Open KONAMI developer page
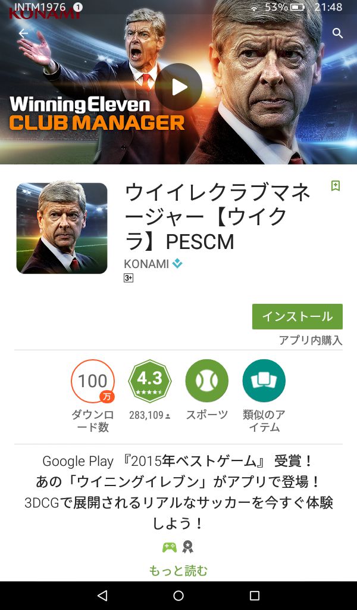This screenshot has width=357, height=610. (x=146, y=264)
